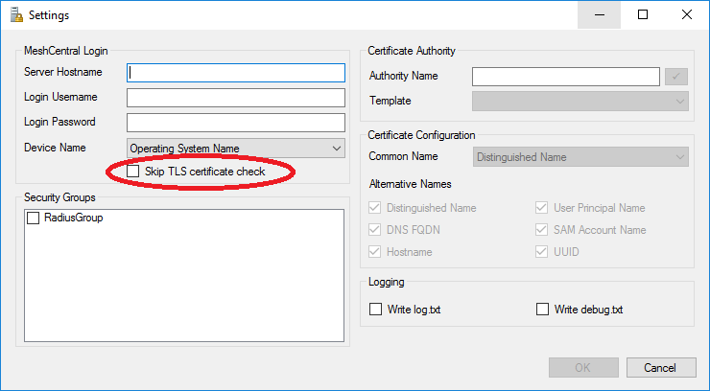Toggle the Distinguished Name alternative name checkbox
This screenshot has height=391, width=710.
[376, 208]
